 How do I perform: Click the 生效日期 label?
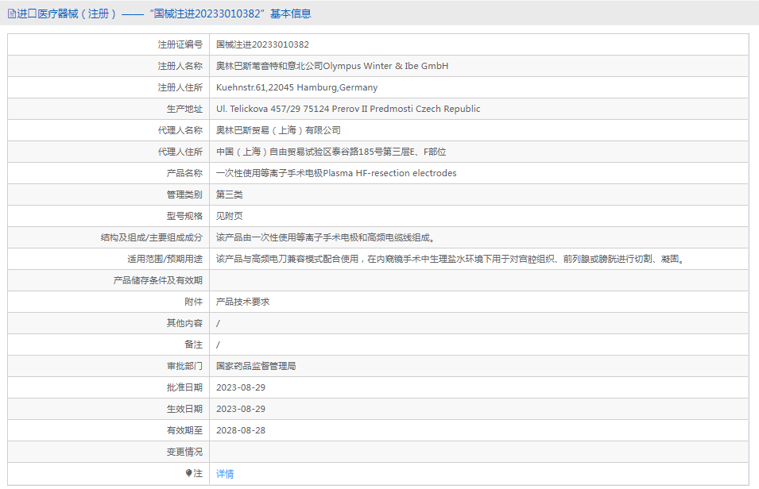(184, 409)
